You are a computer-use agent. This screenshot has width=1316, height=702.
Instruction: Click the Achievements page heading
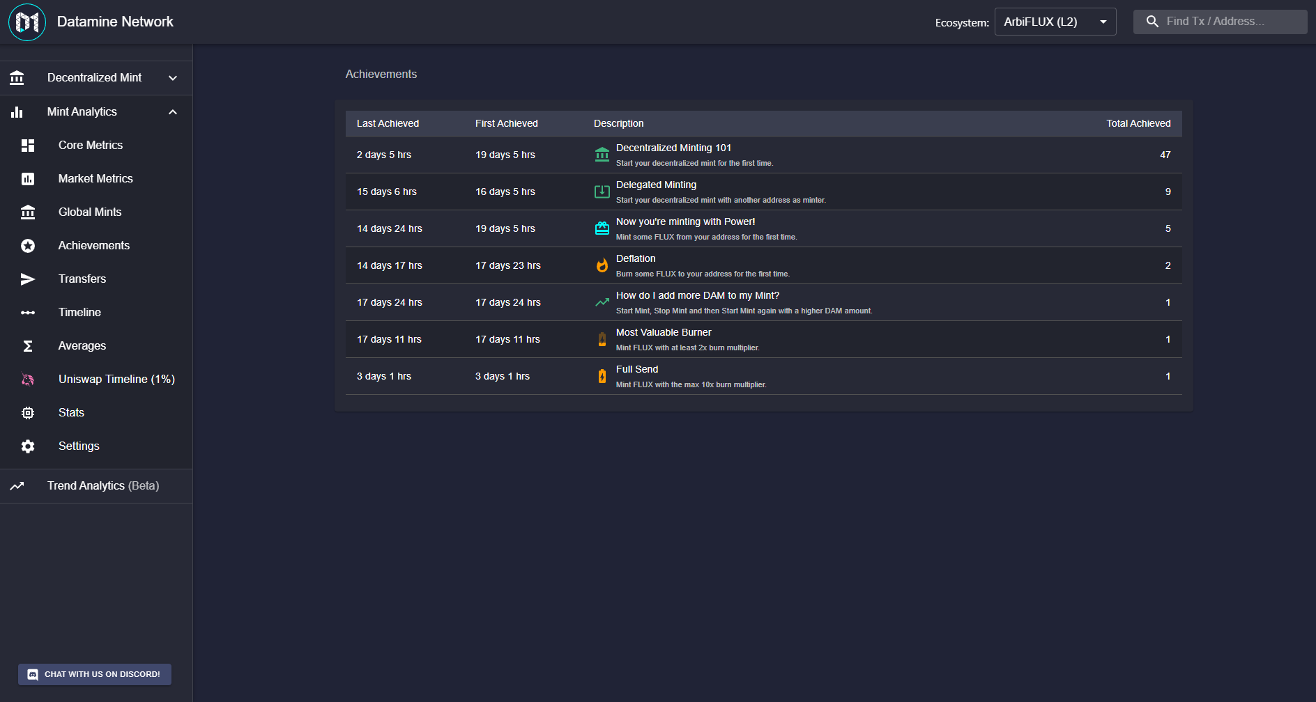[381, 74]
